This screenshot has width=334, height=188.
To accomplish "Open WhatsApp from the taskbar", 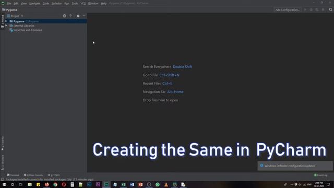I will 158,184.
